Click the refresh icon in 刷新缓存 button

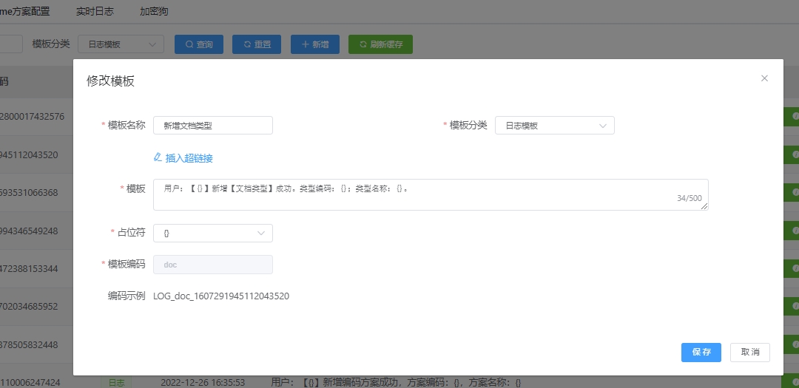tap(363, 44)
